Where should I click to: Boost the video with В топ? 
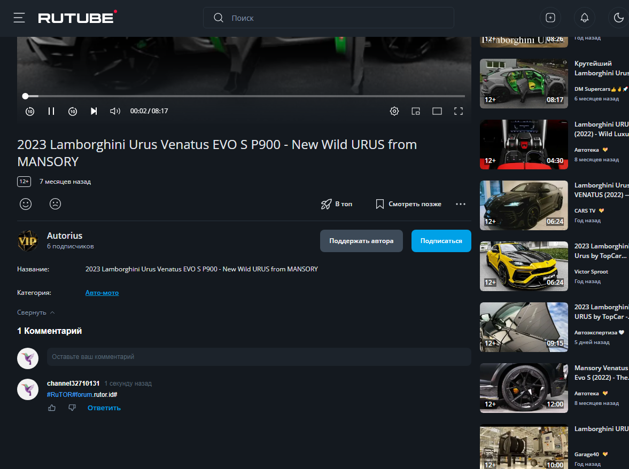(337, 204)
